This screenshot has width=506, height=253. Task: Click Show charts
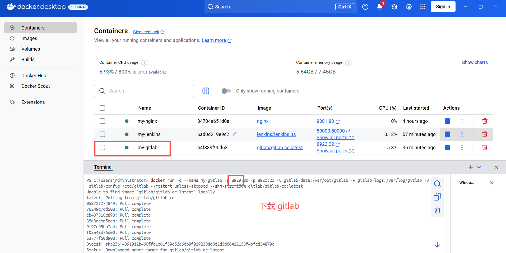tap(475, 62)
